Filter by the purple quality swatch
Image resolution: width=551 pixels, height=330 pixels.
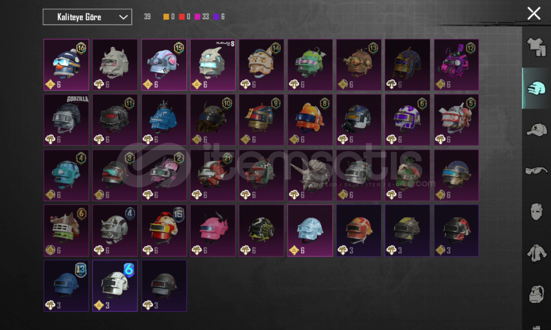216,17
